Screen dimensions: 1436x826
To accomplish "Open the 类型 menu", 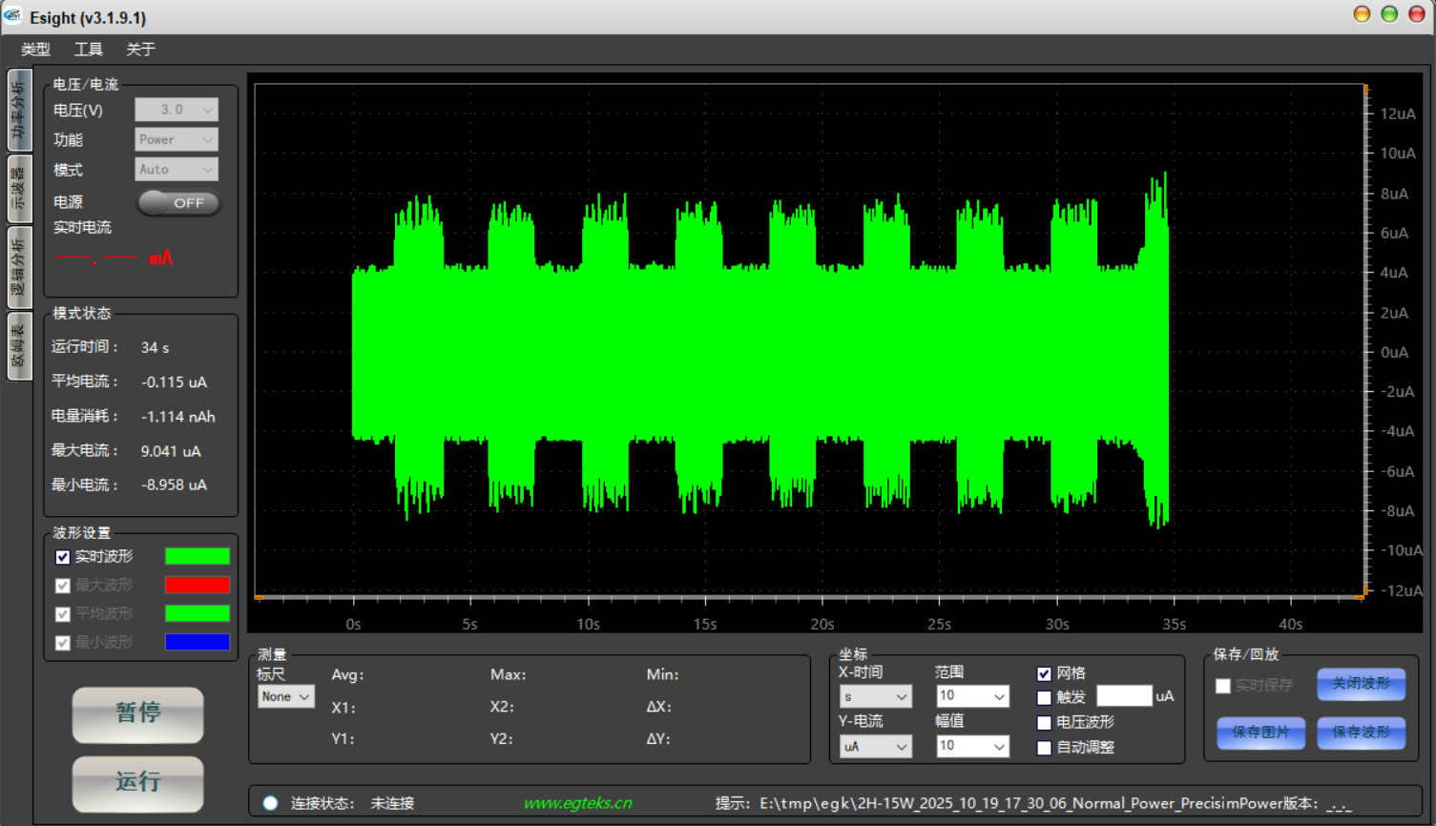I will click(x=35, y=50).
